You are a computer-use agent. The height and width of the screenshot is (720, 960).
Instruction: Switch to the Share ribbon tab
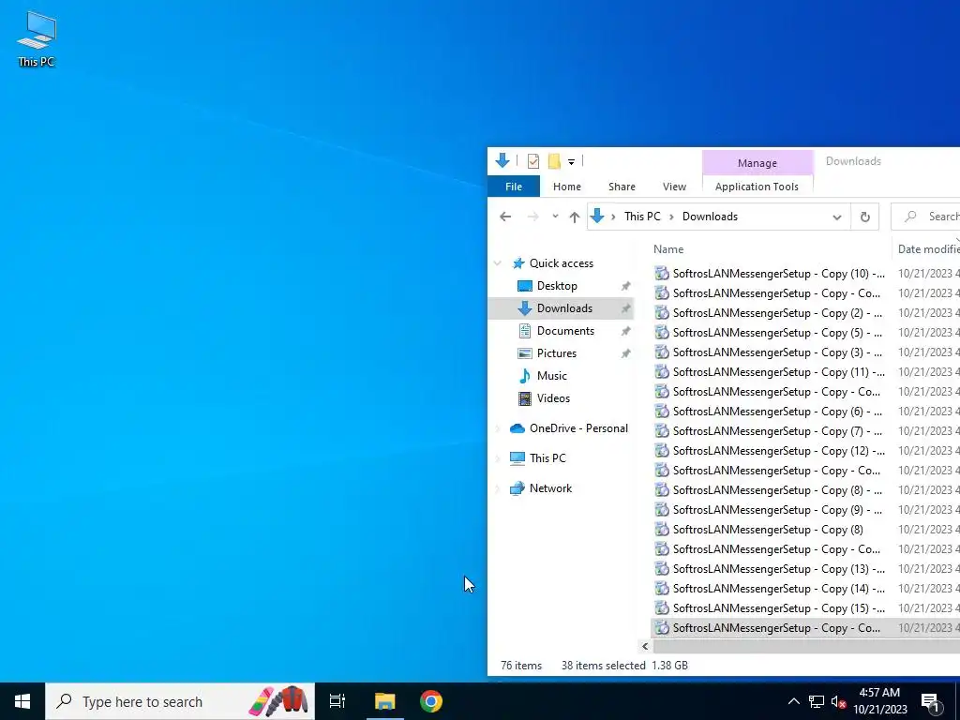(x=622, y=187)
